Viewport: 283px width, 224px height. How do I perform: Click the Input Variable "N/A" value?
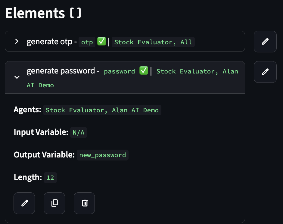[79, 132]
